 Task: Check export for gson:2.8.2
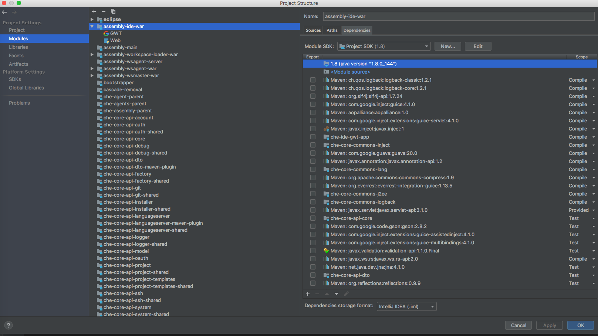point(313,227)
